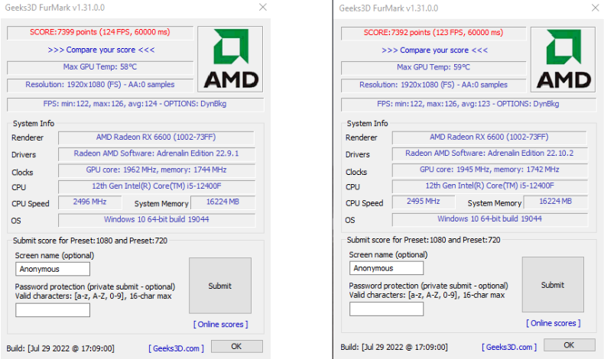Click the 16224 MB memory value in left window

[x=222, y=202]
